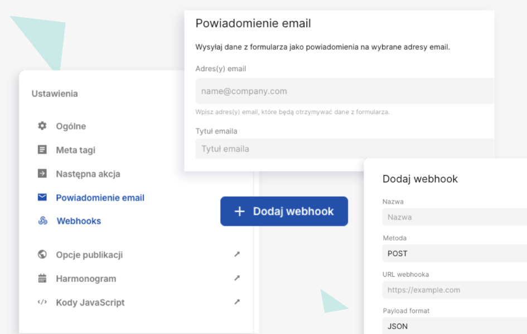Click the Harmonogram calendar icon
Viewport: 527px width, 334px height.
pos(42,278)
